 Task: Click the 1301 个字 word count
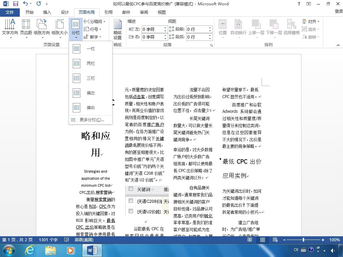click(x=48, y=240)
